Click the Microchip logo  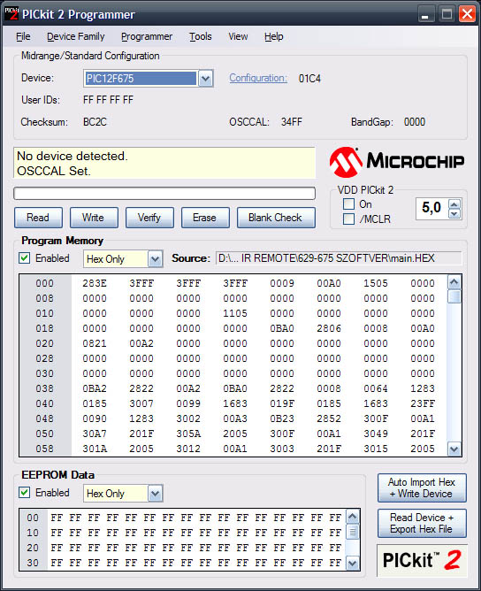[397, 162]
